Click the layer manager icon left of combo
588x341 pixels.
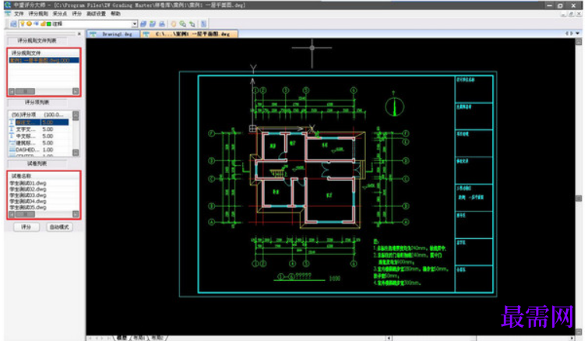(13, 23)
